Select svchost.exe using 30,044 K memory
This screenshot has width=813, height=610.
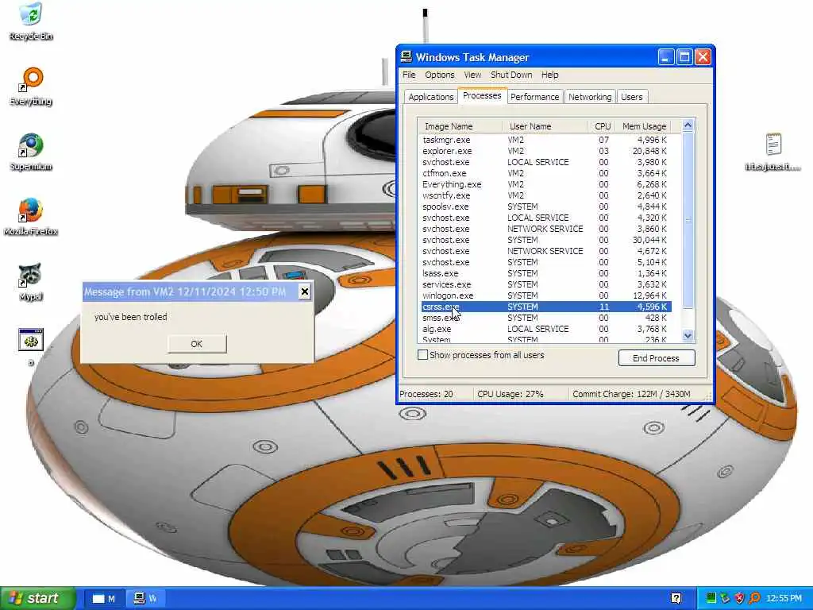click(546, 240)
